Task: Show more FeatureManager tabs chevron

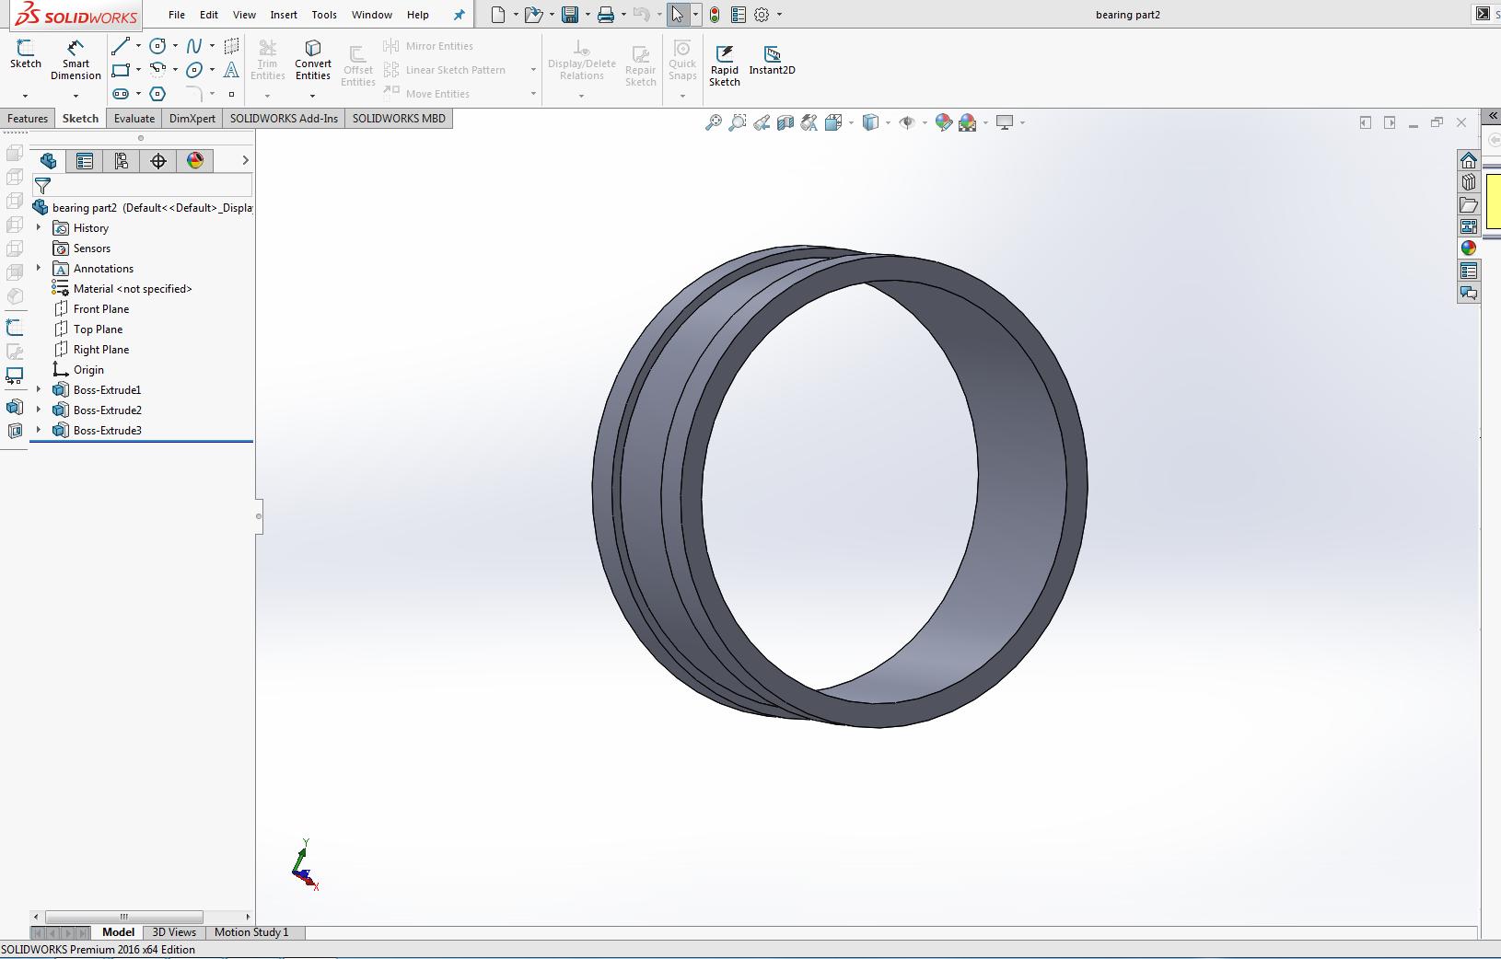Action: pyautogui.click(x=245, y=161)
